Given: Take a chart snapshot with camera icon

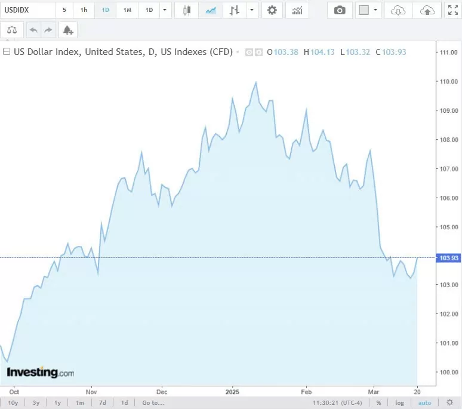Looking at the screenshot, I should [x=340, y=10].
